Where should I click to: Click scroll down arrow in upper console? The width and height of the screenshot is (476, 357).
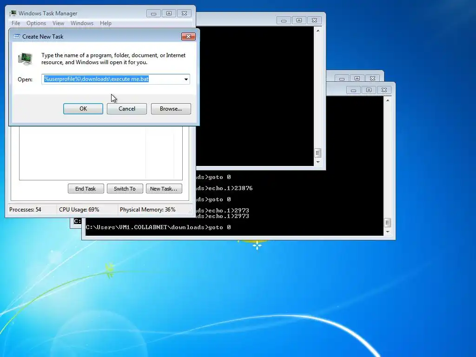pyautogui.click(x=317, y=162)
